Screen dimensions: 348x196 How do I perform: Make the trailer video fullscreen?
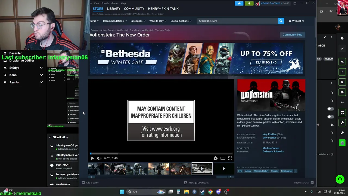coord(230,158)
